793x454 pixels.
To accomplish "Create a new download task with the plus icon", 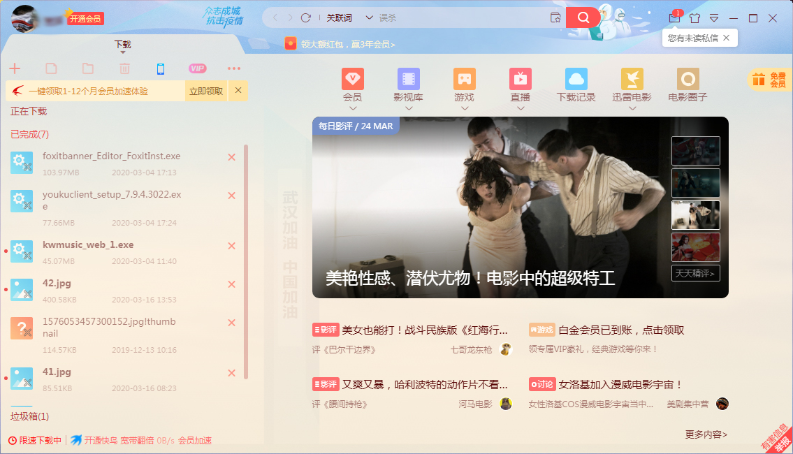I will click(x=15, y=68).
